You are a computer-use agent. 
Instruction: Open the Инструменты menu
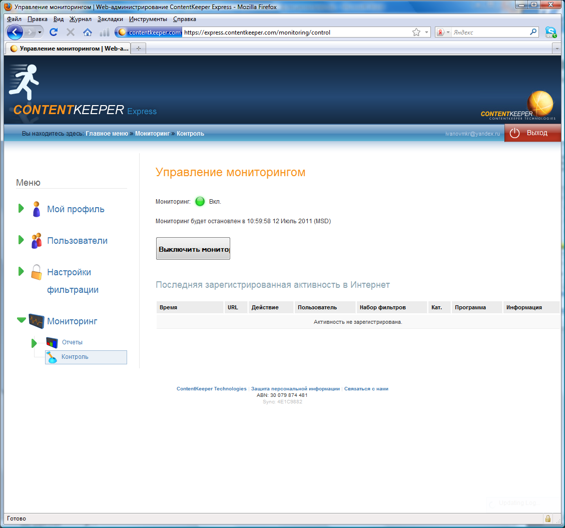[148, 19]
